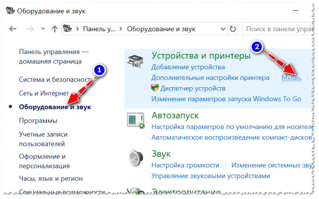Open Управление звуковыми устройствами link
The width and height of the screenshot is (319, 199).
(211, 176)
